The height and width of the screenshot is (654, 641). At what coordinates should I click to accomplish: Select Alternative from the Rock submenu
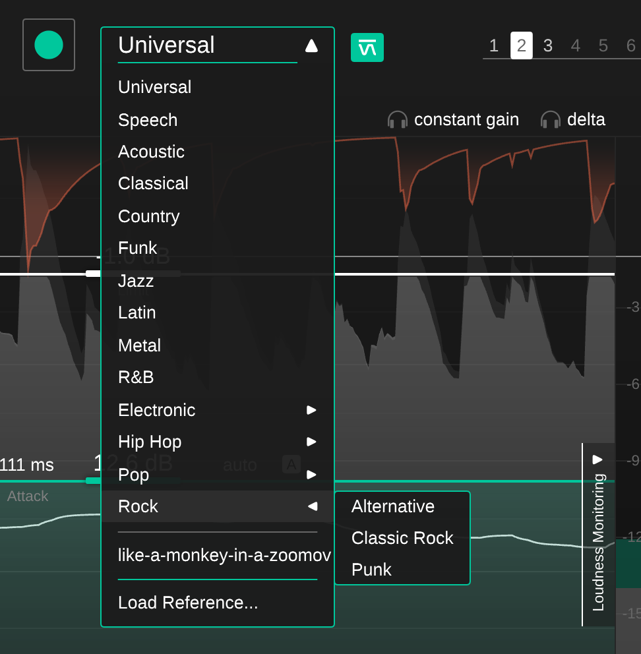(x=393, y=506)
